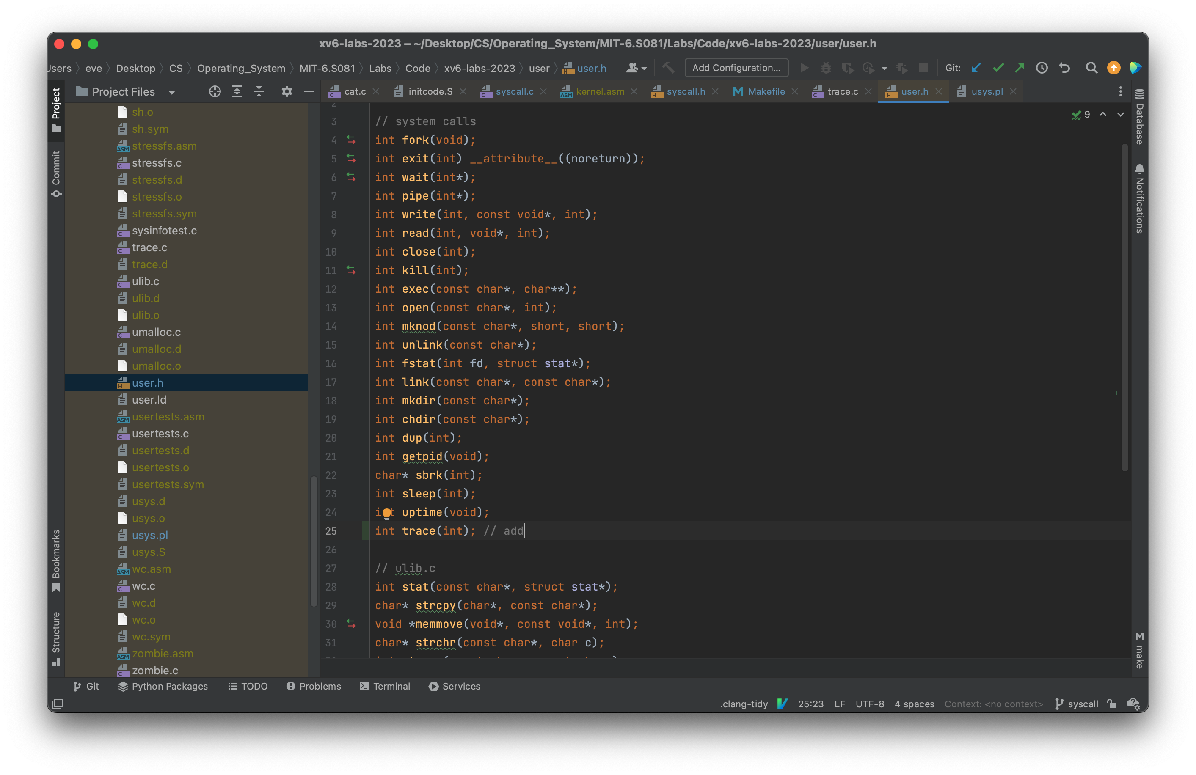Open the Project Files view selector dropdown
This screenshot has width=1196, height=775.
coord(171,92)
